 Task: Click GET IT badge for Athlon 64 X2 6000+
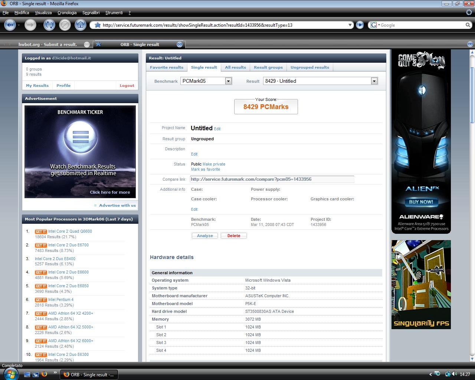pyautogui.click(x=41, y=341)
